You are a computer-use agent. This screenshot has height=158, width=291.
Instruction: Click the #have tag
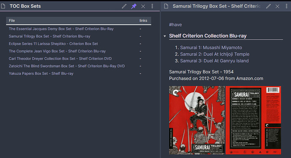175,25
